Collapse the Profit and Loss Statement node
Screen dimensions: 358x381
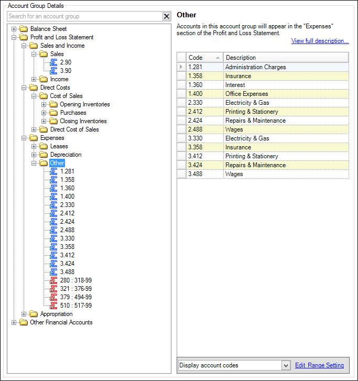(x=14, y=37)
